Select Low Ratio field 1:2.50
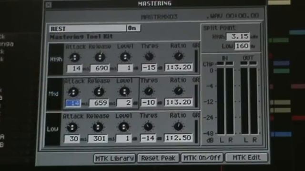This screenshot has width=305, height=171. pos(178,138)
